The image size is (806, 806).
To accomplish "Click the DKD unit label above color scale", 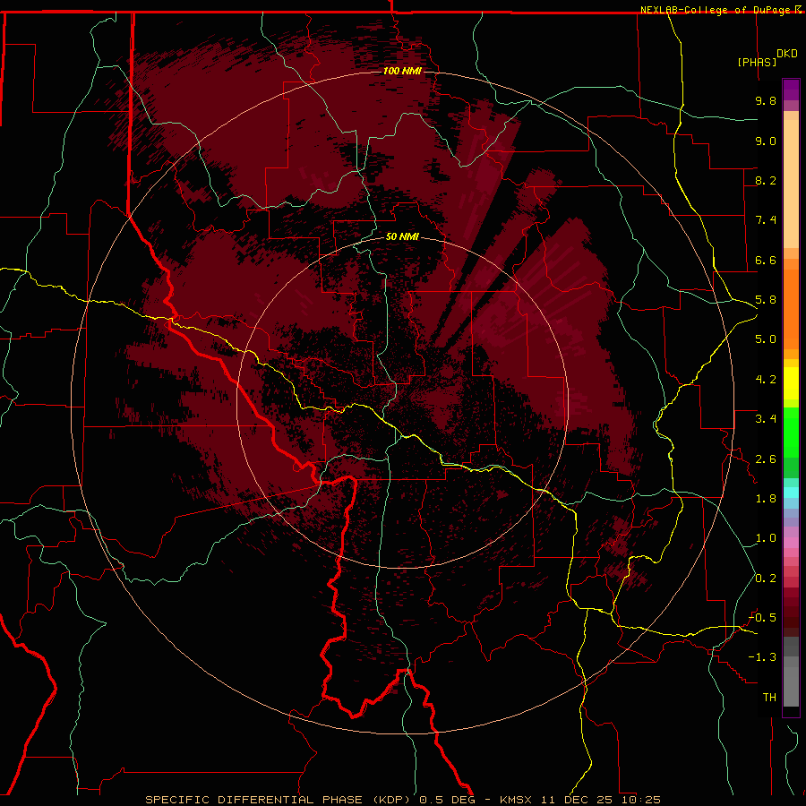I will pos(787,54).
